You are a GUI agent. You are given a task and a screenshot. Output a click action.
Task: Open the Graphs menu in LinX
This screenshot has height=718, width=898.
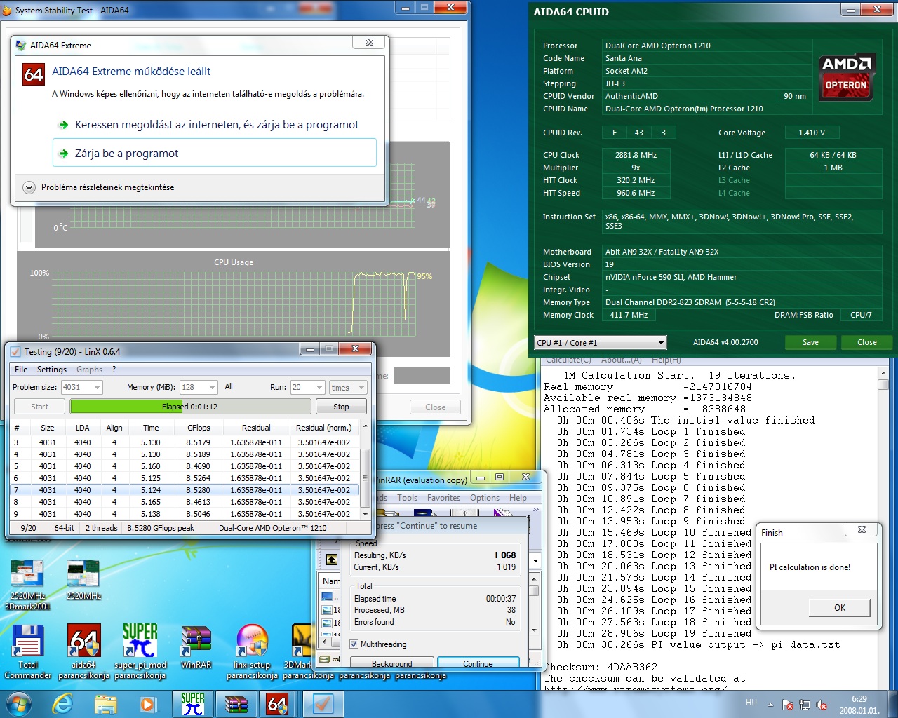point(89,369)
